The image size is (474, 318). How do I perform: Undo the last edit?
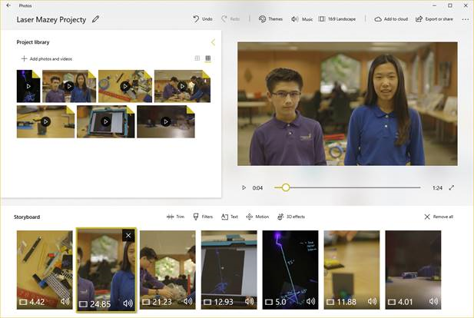click(202, 18)
